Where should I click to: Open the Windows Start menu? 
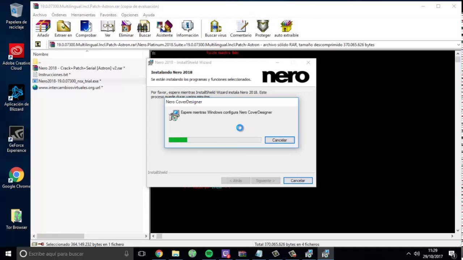pos(8,253)
